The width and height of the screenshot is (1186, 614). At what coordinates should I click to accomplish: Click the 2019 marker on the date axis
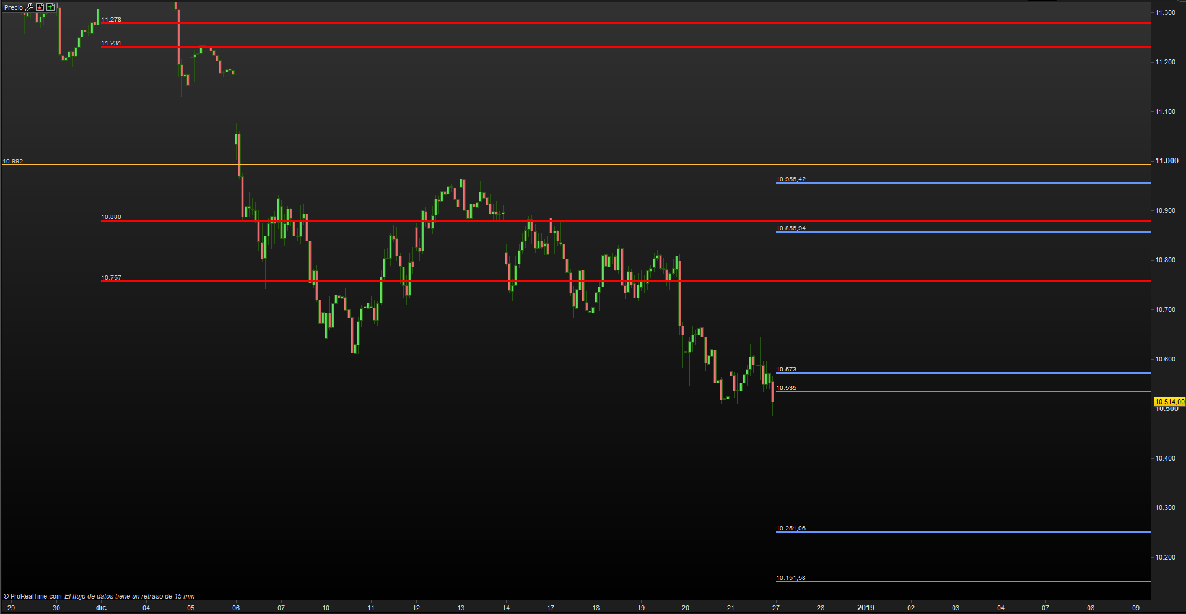(x=865, y=608)
